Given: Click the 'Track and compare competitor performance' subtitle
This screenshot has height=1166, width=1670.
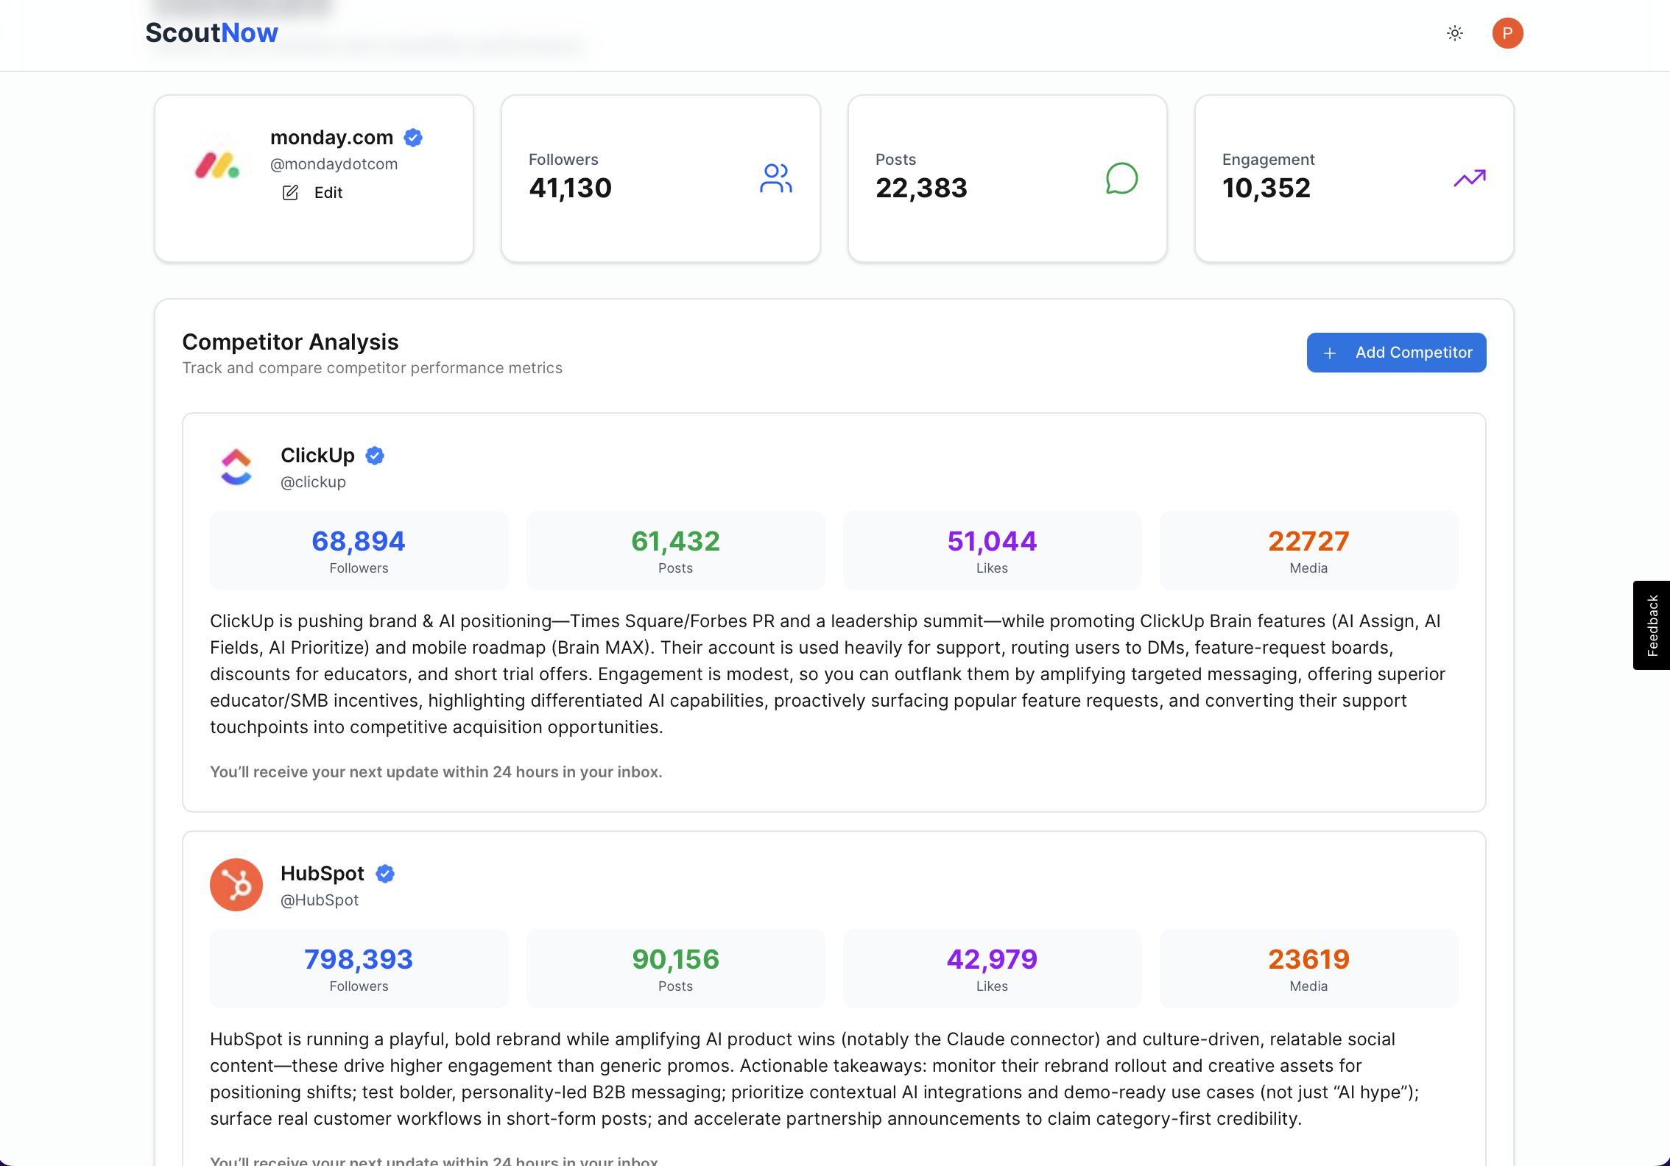Looking at the screenshot, I should 372,368.
